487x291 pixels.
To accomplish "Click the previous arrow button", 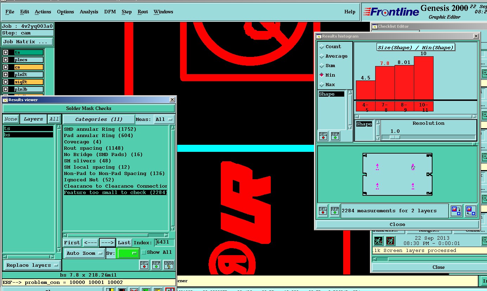I will coord(91,242).
